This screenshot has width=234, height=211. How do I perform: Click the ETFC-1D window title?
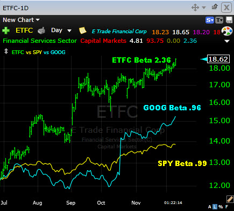16,8
